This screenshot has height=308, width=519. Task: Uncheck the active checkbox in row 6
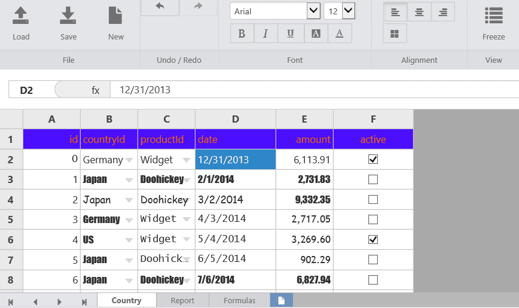pos(373,239)
